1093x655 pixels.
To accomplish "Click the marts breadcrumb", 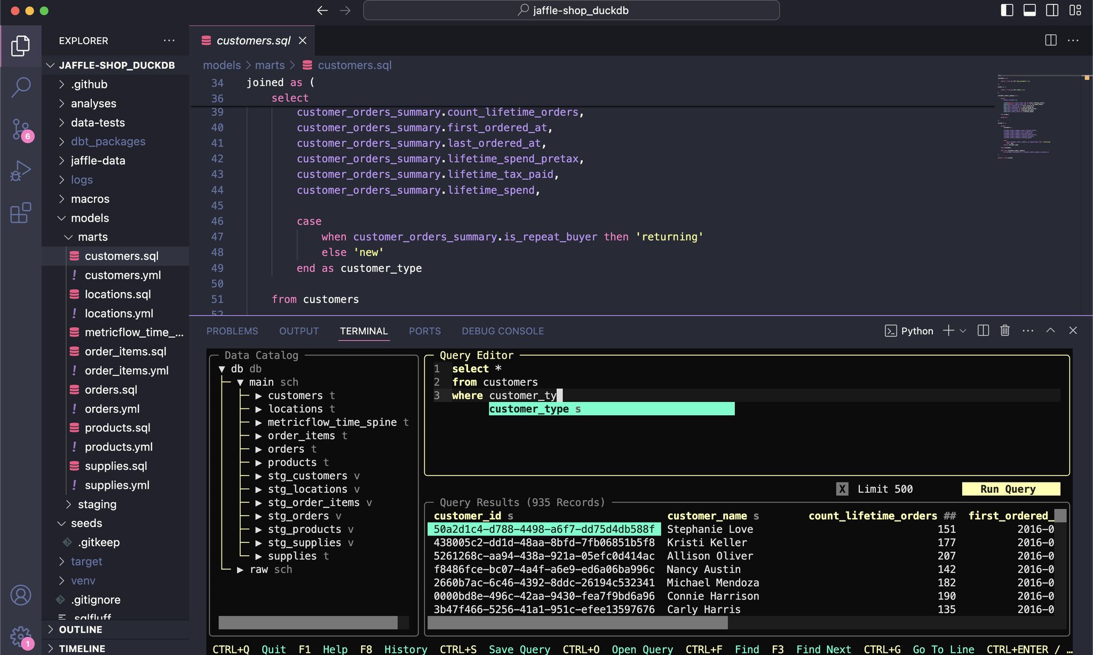I will 270,65.
